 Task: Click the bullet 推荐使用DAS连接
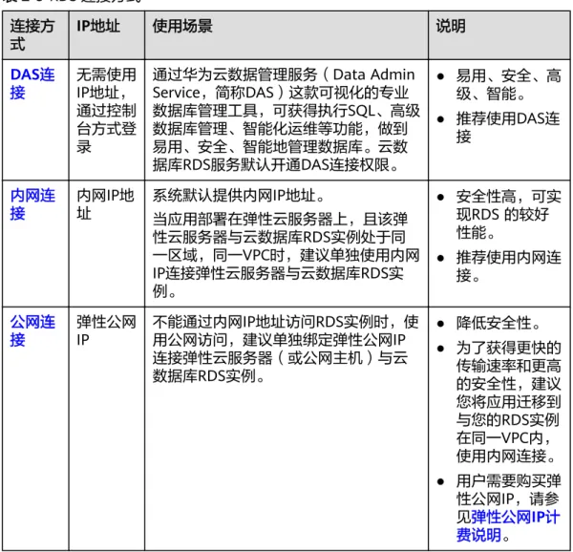pos(508,128)
